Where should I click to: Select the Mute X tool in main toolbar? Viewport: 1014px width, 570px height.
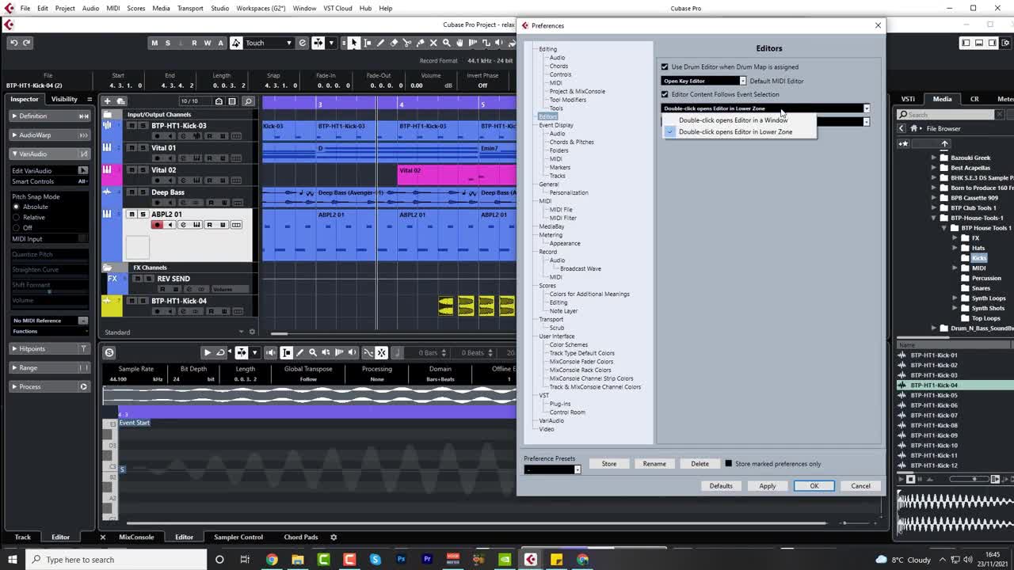click(434, 43)
